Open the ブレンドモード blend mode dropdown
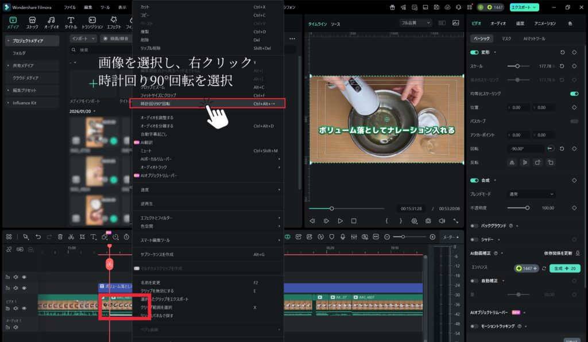588x342 pixels. coord(531,194)
